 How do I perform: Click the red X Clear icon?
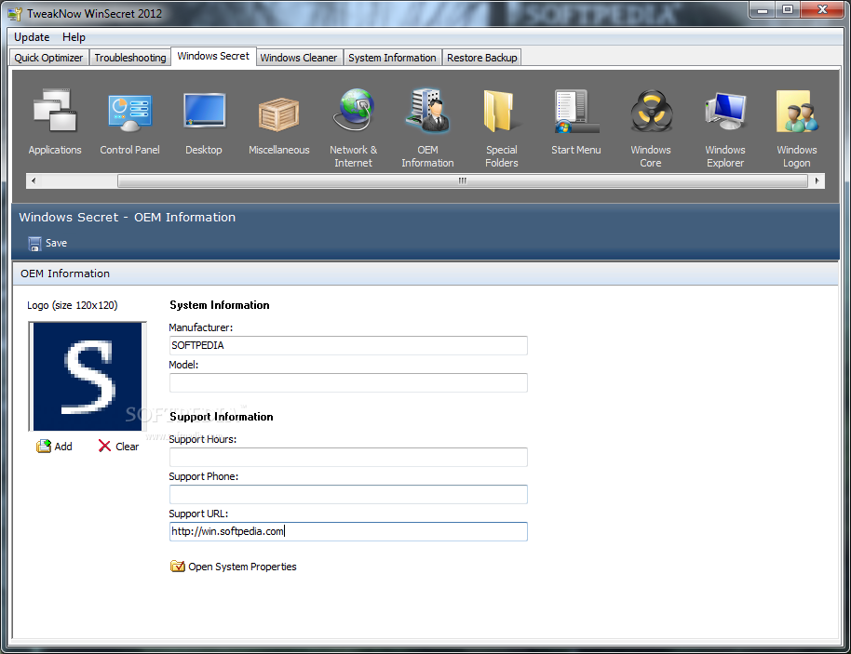tap(104, 447)
